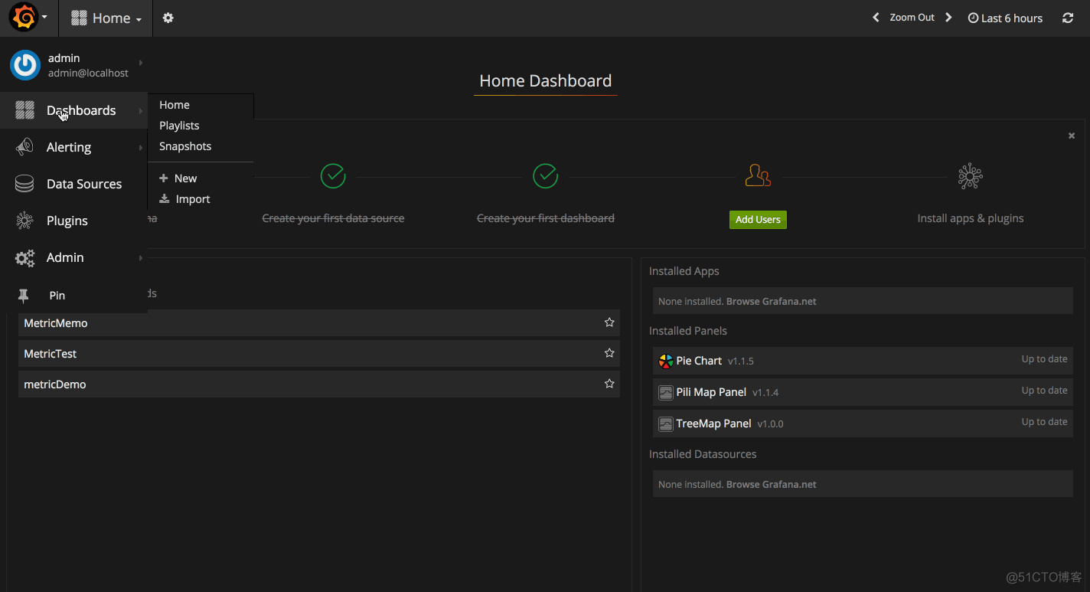The image size is (1090, 592).
Task: Open Browse Grafana.net link under Installed Apps
Action: 771,301
